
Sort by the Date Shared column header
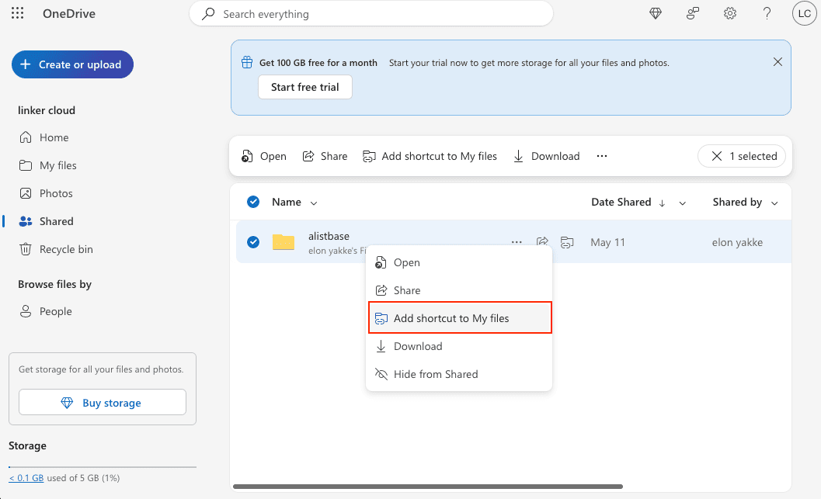coord(621,202)
